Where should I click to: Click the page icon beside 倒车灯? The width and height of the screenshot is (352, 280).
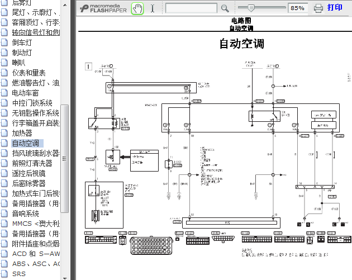(4, 42)
